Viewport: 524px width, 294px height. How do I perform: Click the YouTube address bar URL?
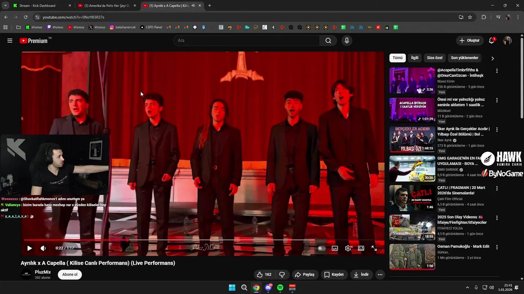point(74,17)
